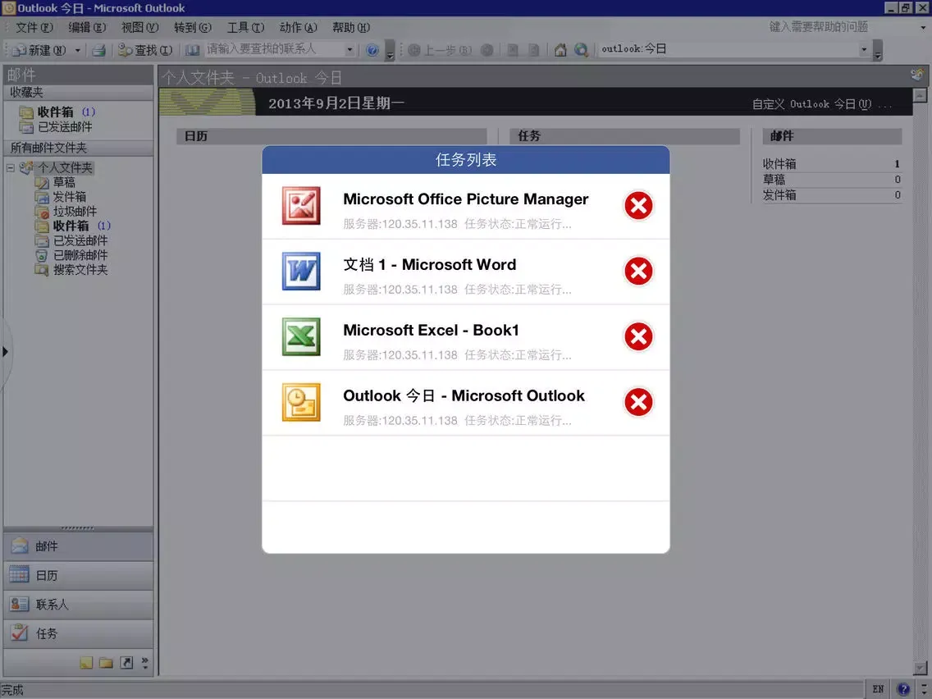Click the folder list icon in footer
The image size is (932, 699).
point(107,663)
